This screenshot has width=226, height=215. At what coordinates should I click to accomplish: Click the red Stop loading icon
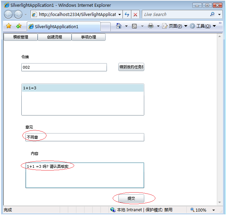click(x=135, y=14)
